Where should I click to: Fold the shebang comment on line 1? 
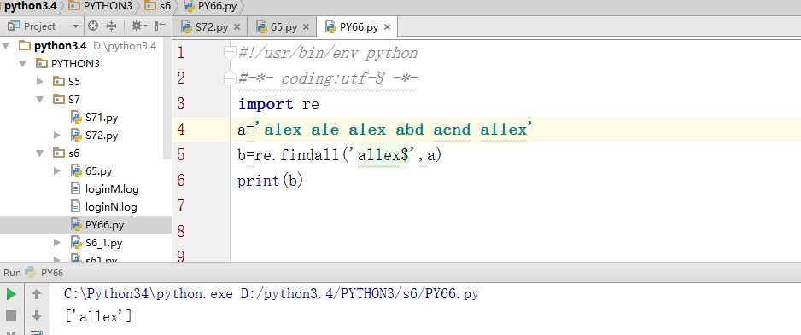click(231, 52)
